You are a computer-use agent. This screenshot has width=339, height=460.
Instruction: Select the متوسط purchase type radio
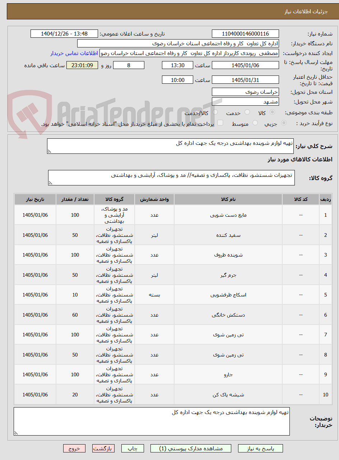255,123
